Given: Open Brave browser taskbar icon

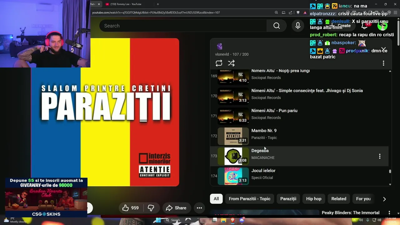Looking at the screenshot, I should [232, 220].
